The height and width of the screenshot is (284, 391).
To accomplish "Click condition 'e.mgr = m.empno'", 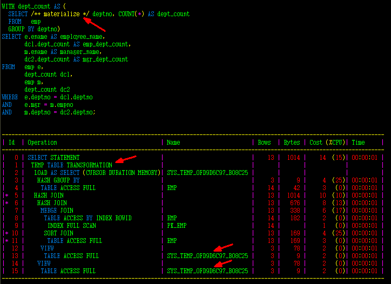I will click(49, 105).
